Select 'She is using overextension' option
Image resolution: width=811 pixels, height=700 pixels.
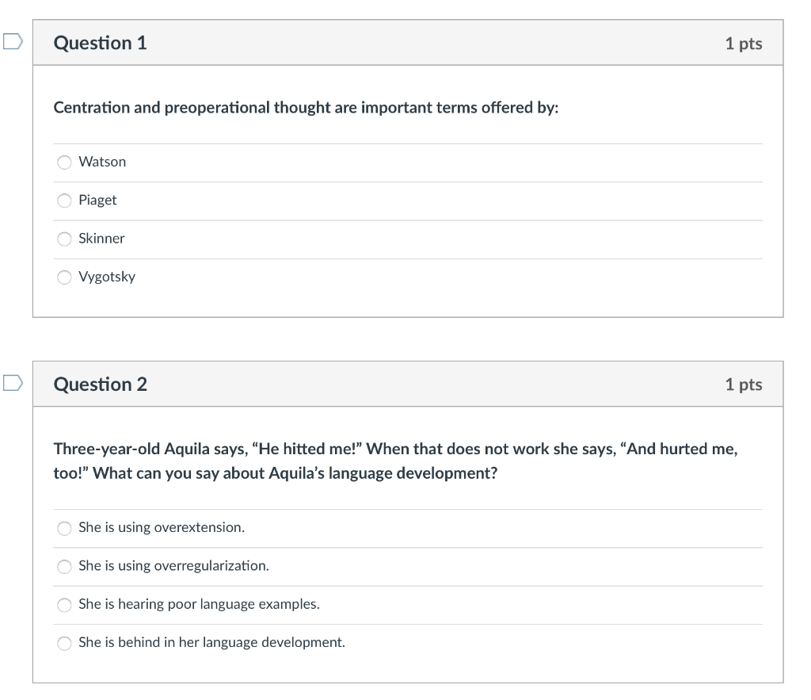coord(64,528)
